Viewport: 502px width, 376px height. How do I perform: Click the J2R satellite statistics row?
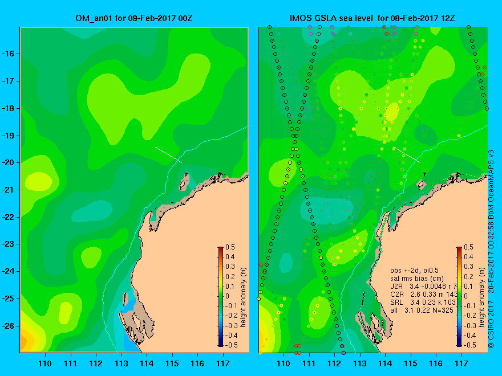coord(423,286)
